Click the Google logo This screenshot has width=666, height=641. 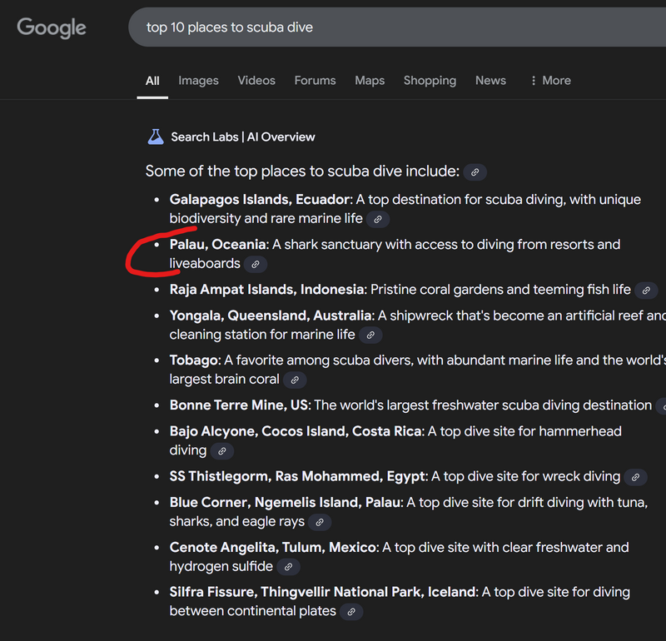click(x=52, y=27)
